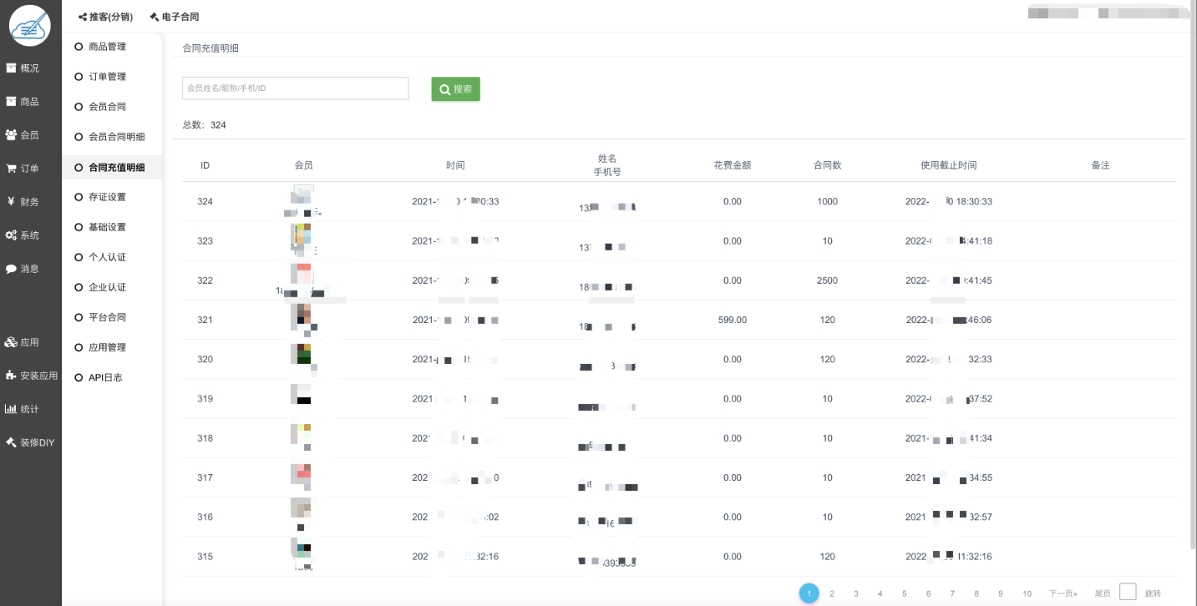Select 会员合同 in submenu
This screenshot has height=606, width=1197.
coord(107,107)
